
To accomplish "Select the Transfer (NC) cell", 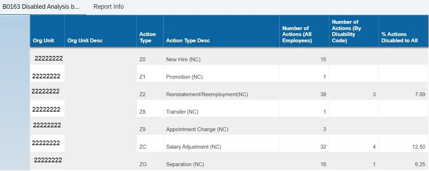I will point(182,112).
